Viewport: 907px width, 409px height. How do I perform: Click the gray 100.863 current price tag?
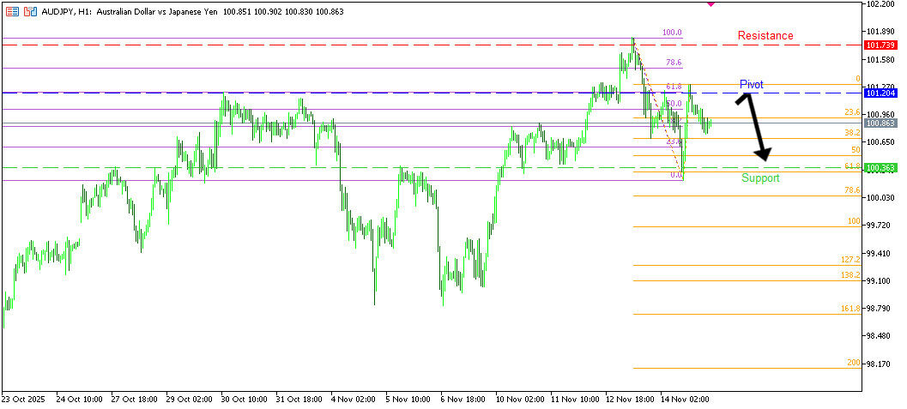880,123
